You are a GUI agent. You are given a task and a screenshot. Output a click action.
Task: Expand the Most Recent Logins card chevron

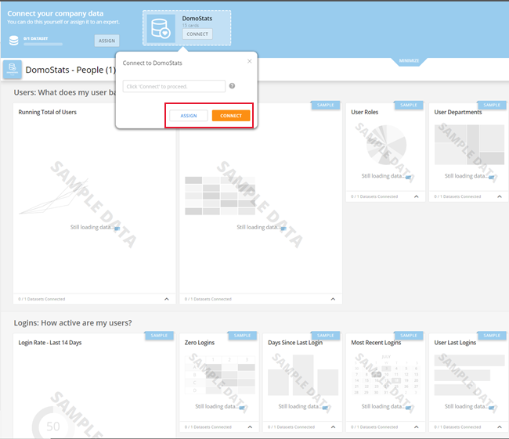(x=416, y=426)
